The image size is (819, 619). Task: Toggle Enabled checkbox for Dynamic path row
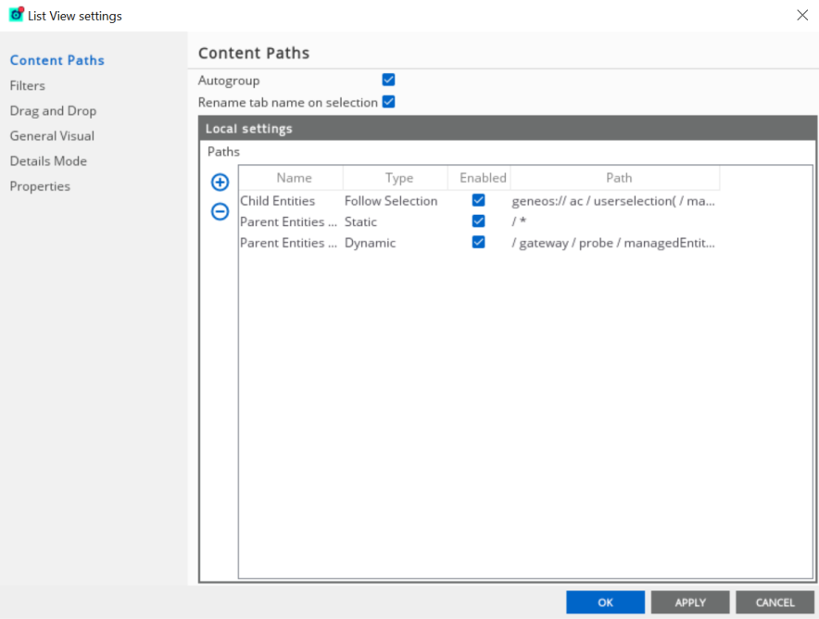pos(479,243)
